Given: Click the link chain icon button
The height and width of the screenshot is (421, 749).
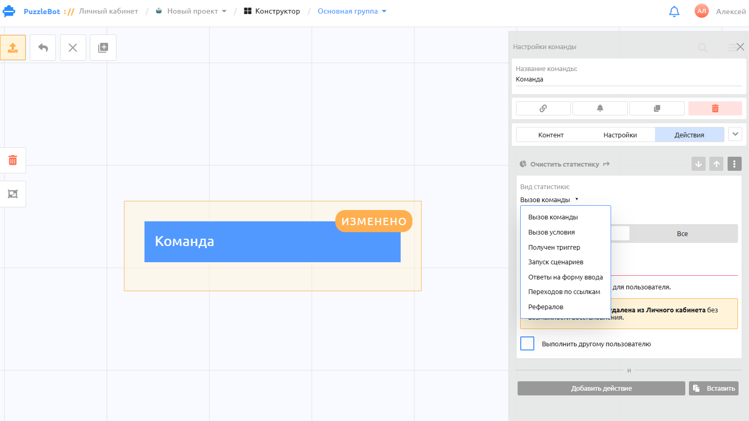Looking at the screenshot, I should click(x=543, y=108).
